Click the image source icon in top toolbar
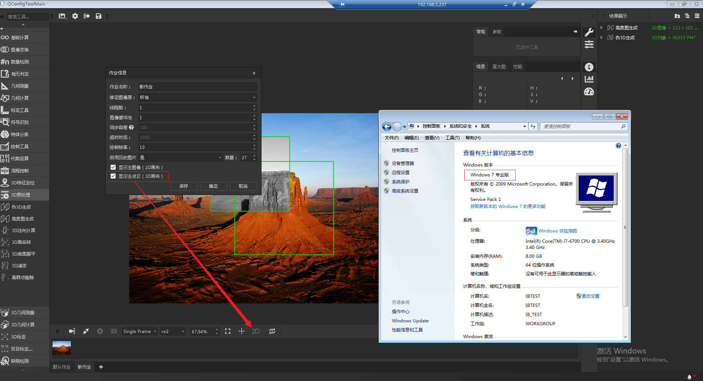Screen dimensions: 703x381 (x=62, y=16)
